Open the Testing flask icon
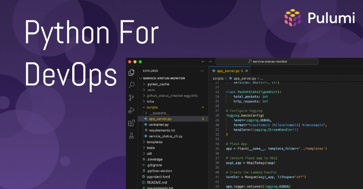363x189 pixels. point(132,136)
